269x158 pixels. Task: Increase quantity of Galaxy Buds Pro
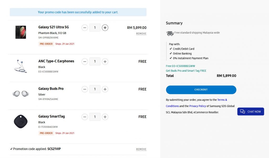[105, 89]
